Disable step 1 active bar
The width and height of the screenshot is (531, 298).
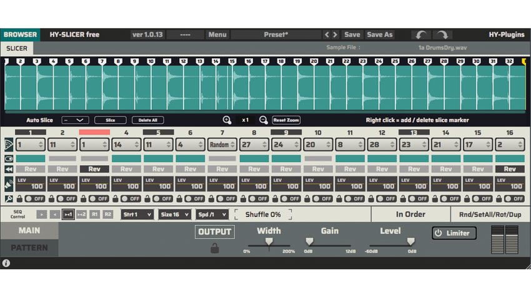coord(31,158)
